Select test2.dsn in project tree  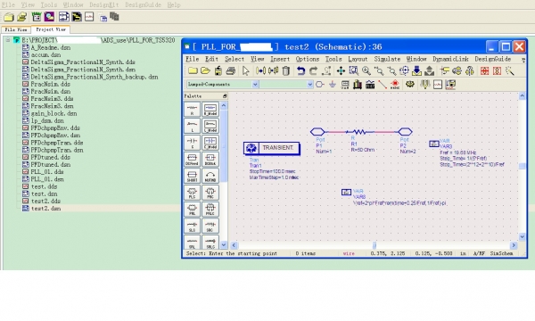[x=46, y=209]
